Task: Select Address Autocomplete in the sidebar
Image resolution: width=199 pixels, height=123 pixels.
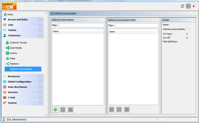Action: [x=23, y=69]
